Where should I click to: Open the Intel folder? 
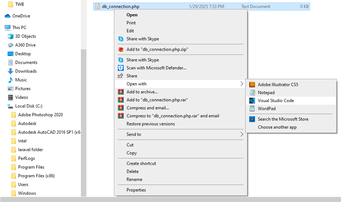point(22,141)
